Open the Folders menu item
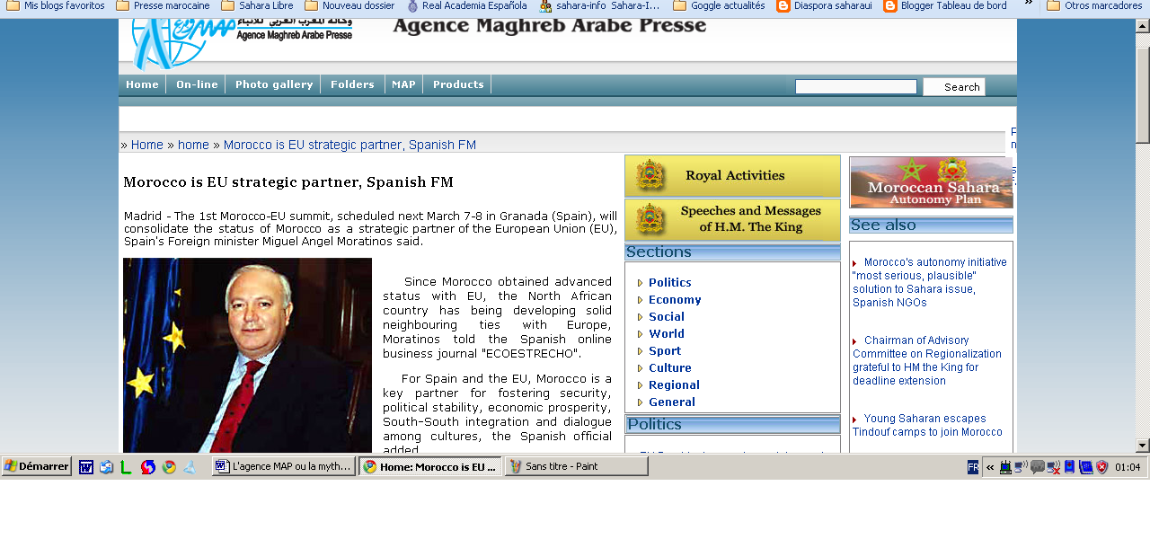The height and width of the screenshot is (539, 1150). tap(352, 84)
